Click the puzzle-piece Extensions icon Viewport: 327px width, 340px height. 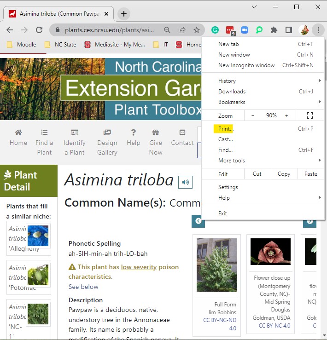click(274, 30)
